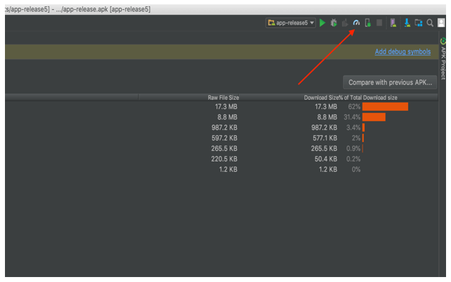This screenshot has height=282, width=451.
Task: Click the Search magnifier icon
Action: tap(430, 23)
